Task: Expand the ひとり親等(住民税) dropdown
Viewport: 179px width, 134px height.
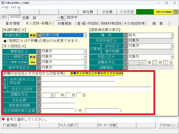Action: tap(85, 62)
